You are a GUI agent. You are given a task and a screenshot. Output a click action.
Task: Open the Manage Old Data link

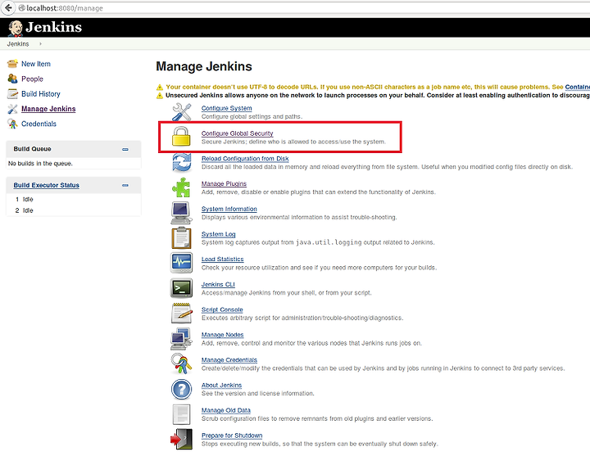pos(226,410)
